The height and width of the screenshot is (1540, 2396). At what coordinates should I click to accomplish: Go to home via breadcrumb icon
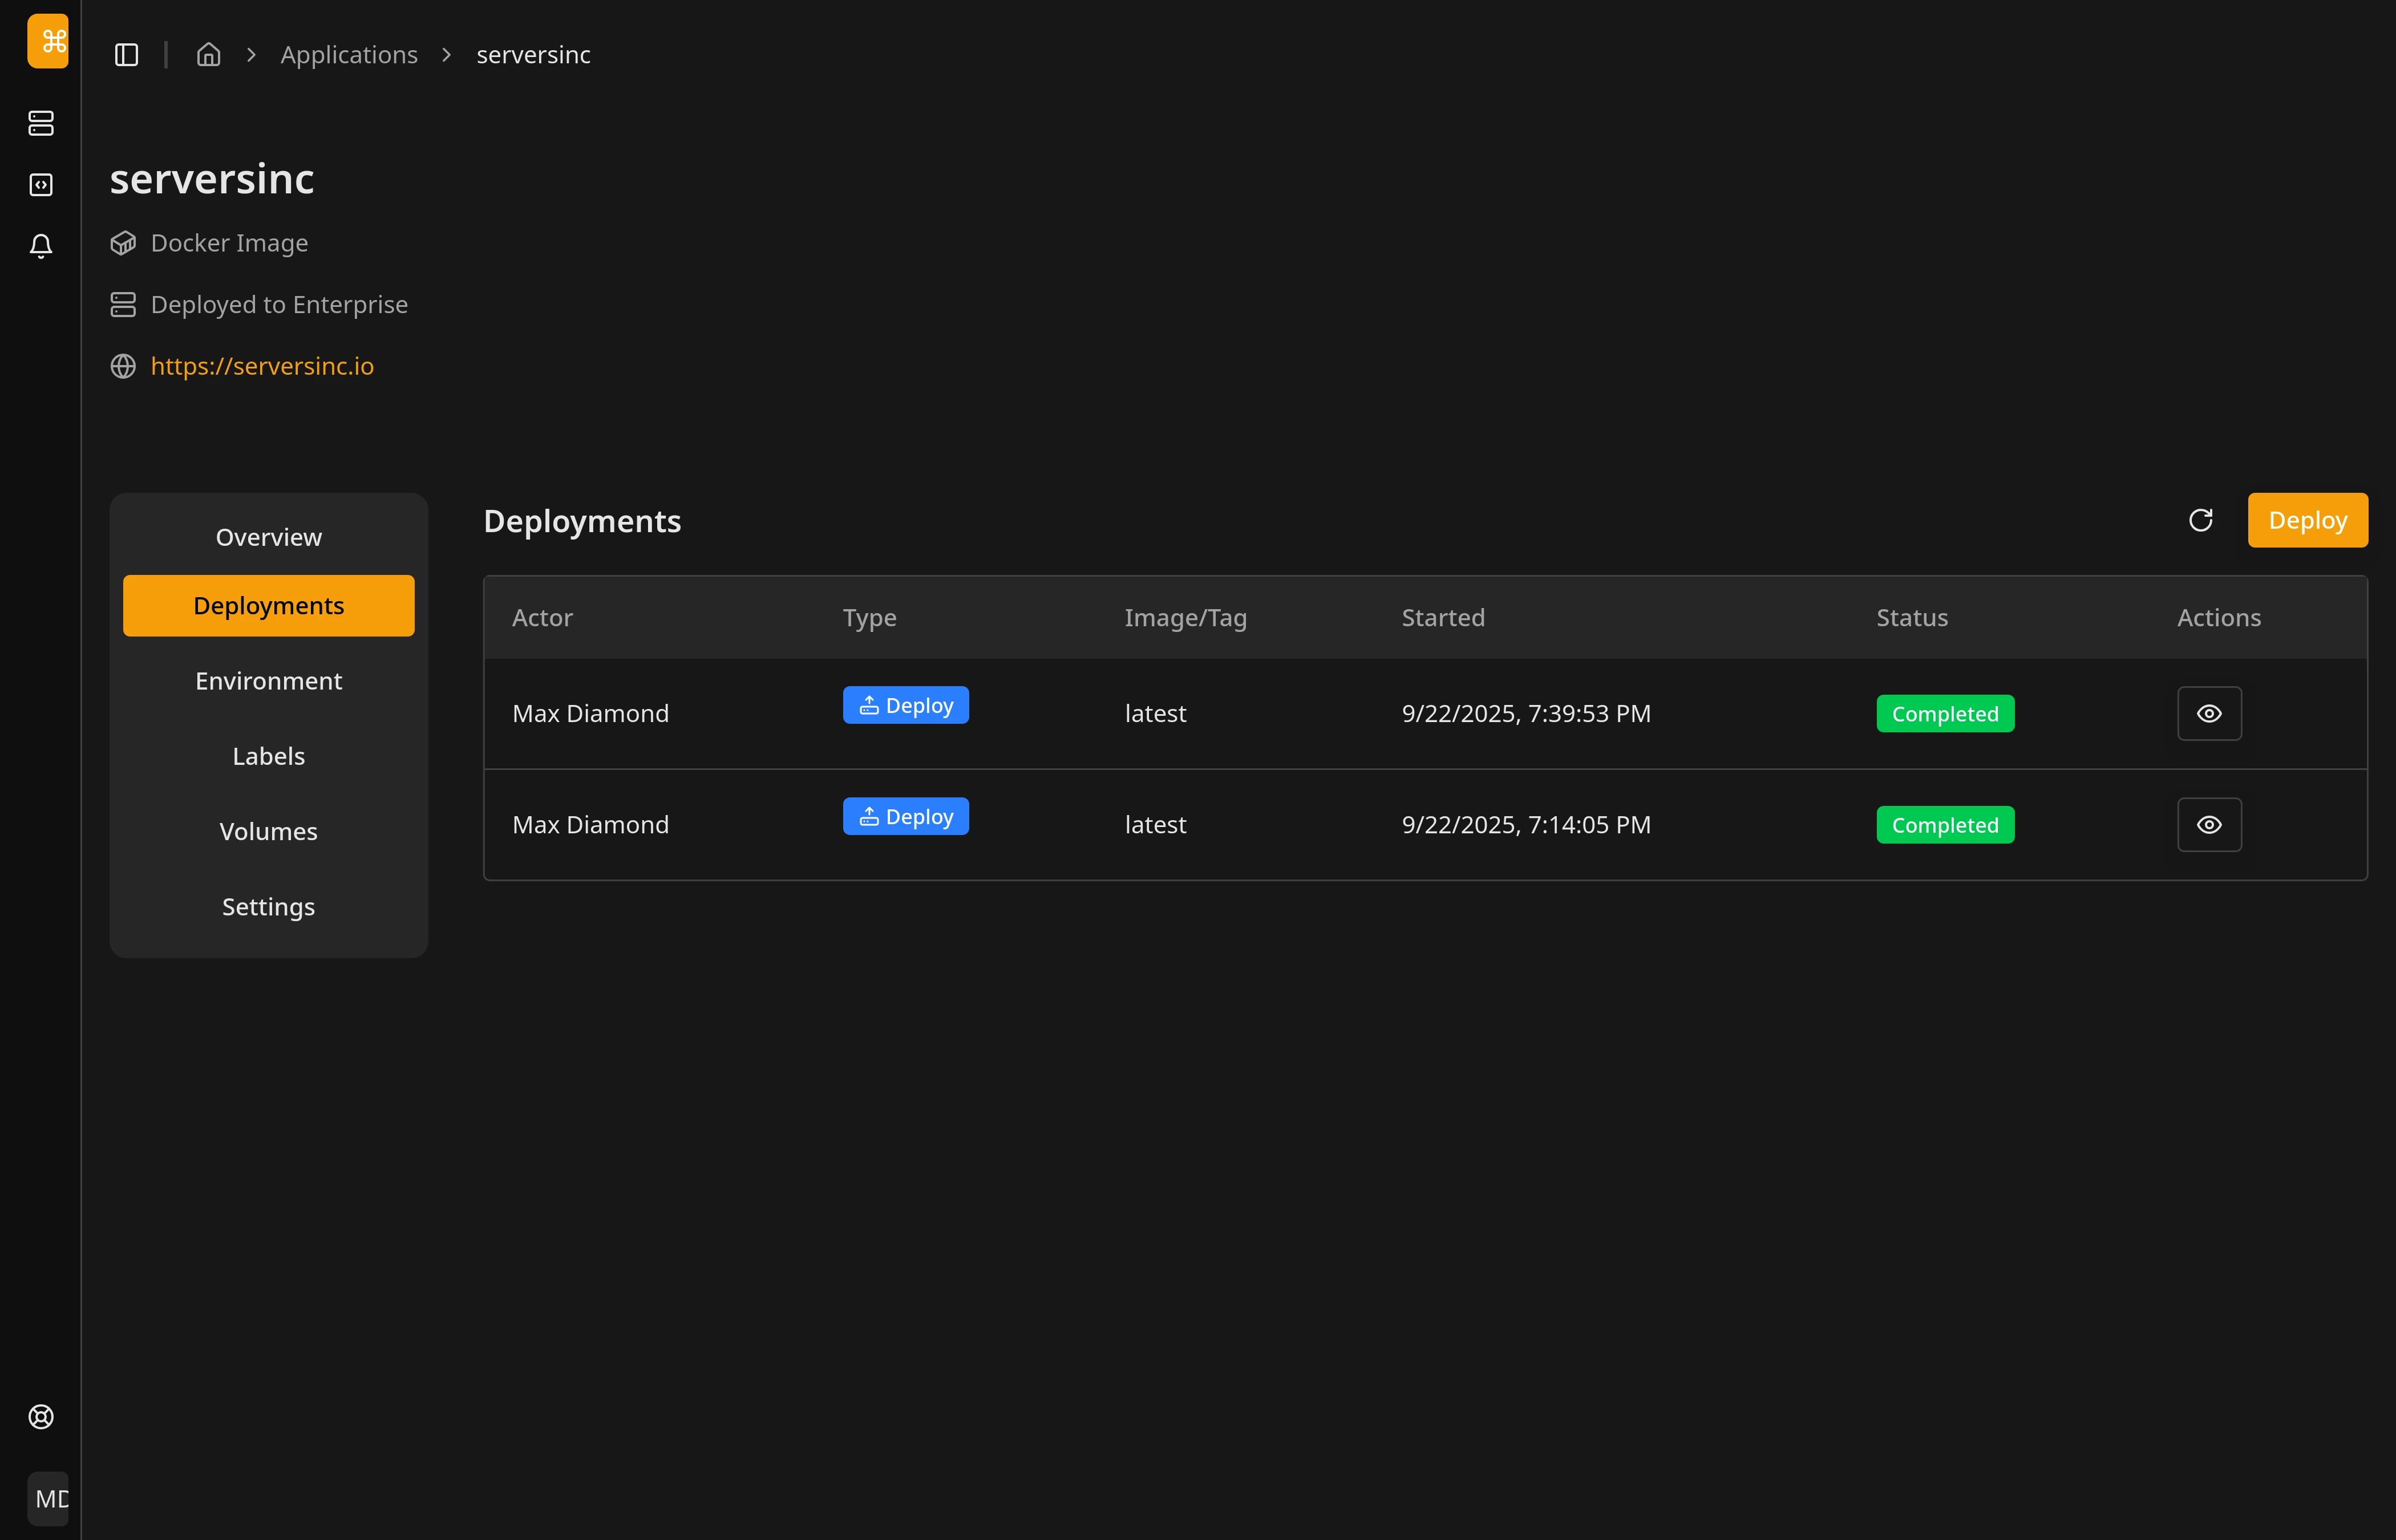208,55
